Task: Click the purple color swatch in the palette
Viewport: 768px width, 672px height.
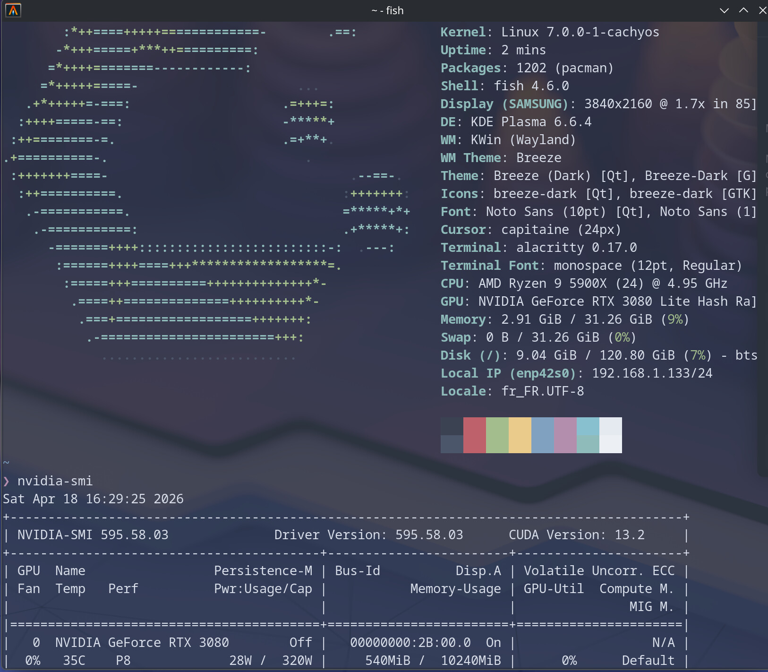Action: [x=565, y=435]
